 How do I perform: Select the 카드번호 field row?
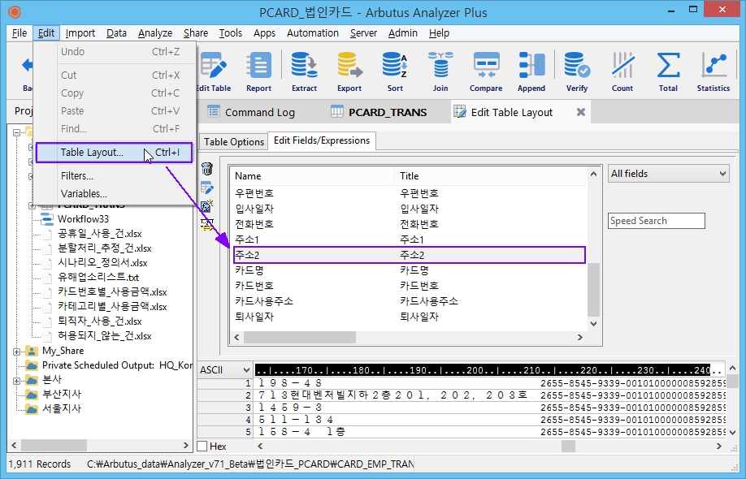pyautogui.click(x=409, y=286)
